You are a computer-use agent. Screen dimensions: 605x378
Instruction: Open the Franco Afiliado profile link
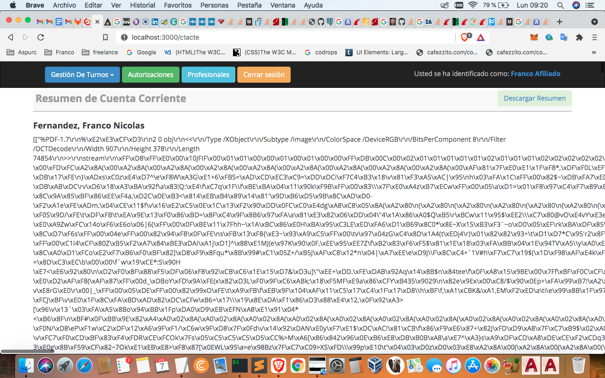click(536, 74)
